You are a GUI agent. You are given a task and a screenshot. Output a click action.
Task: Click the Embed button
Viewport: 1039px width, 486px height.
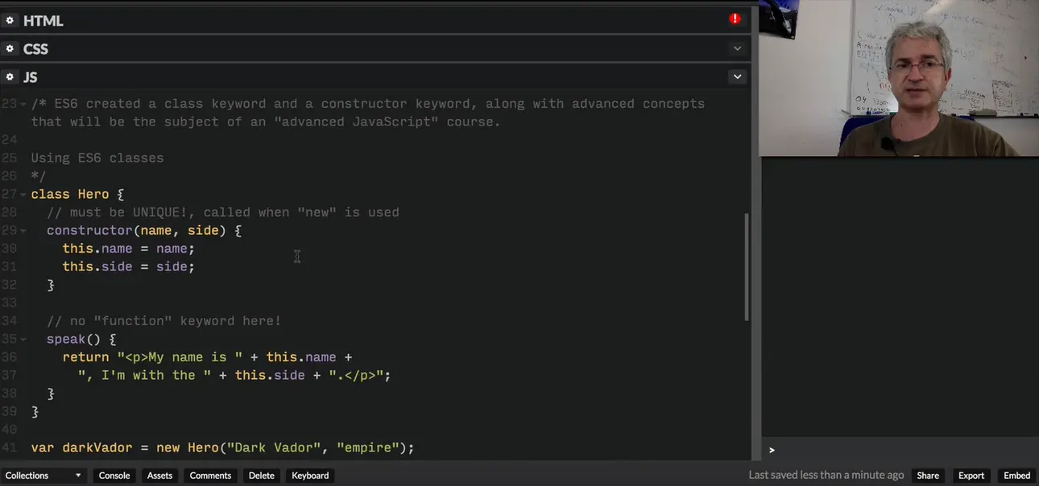pos(1016,476)
